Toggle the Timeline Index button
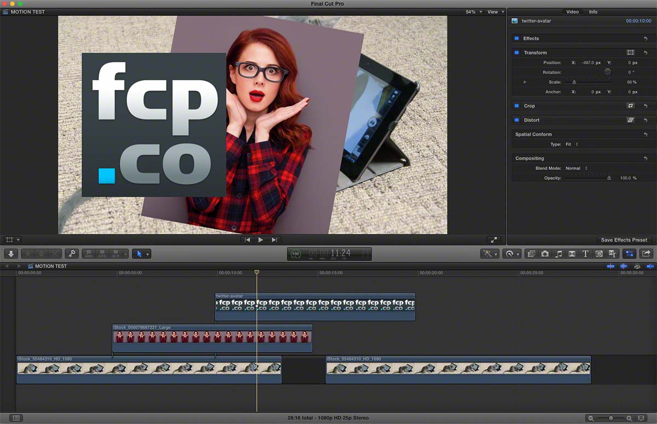The width and height of the screenshot is (657, 424). (16, 418)
